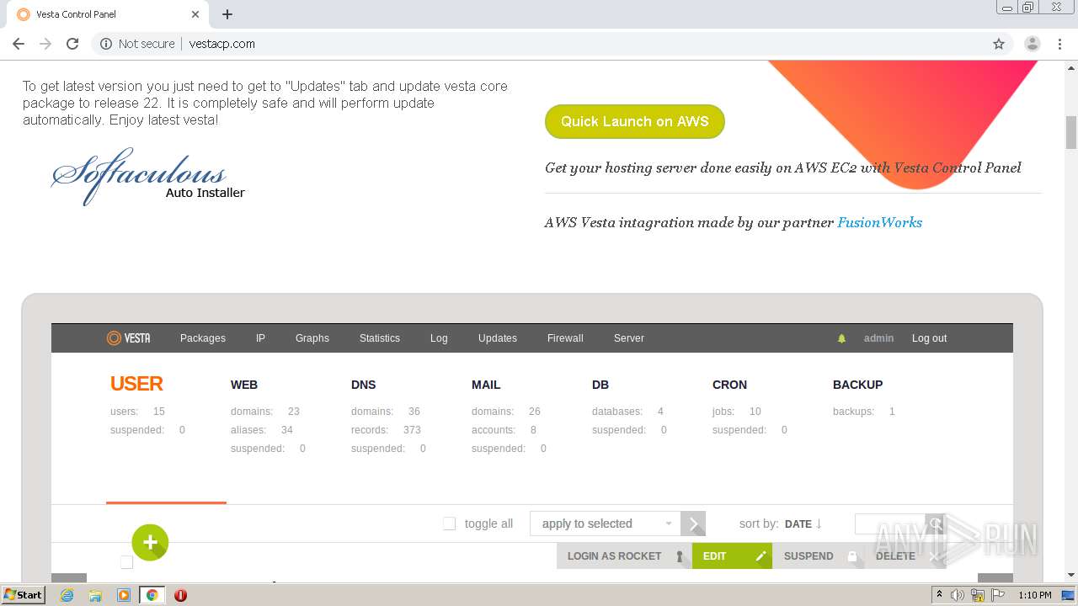Click LOGIN AS ROCKET button
1078x606 pixels.
coord(624,555)
